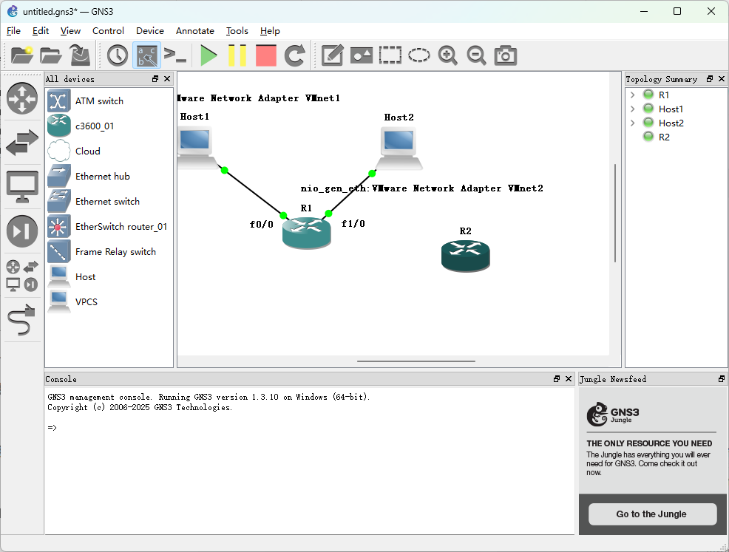The image size is (729, 552).
Task: Select EtherSwitch router_01 from device list
Action: 109,226
